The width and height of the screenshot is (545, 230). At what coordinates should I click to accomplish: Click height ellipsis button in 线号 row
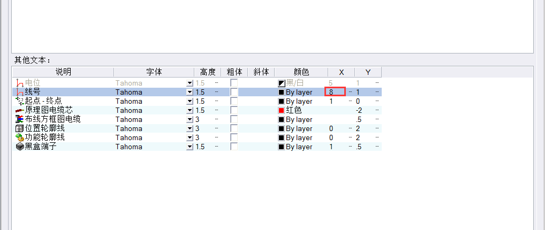(216, 92)
